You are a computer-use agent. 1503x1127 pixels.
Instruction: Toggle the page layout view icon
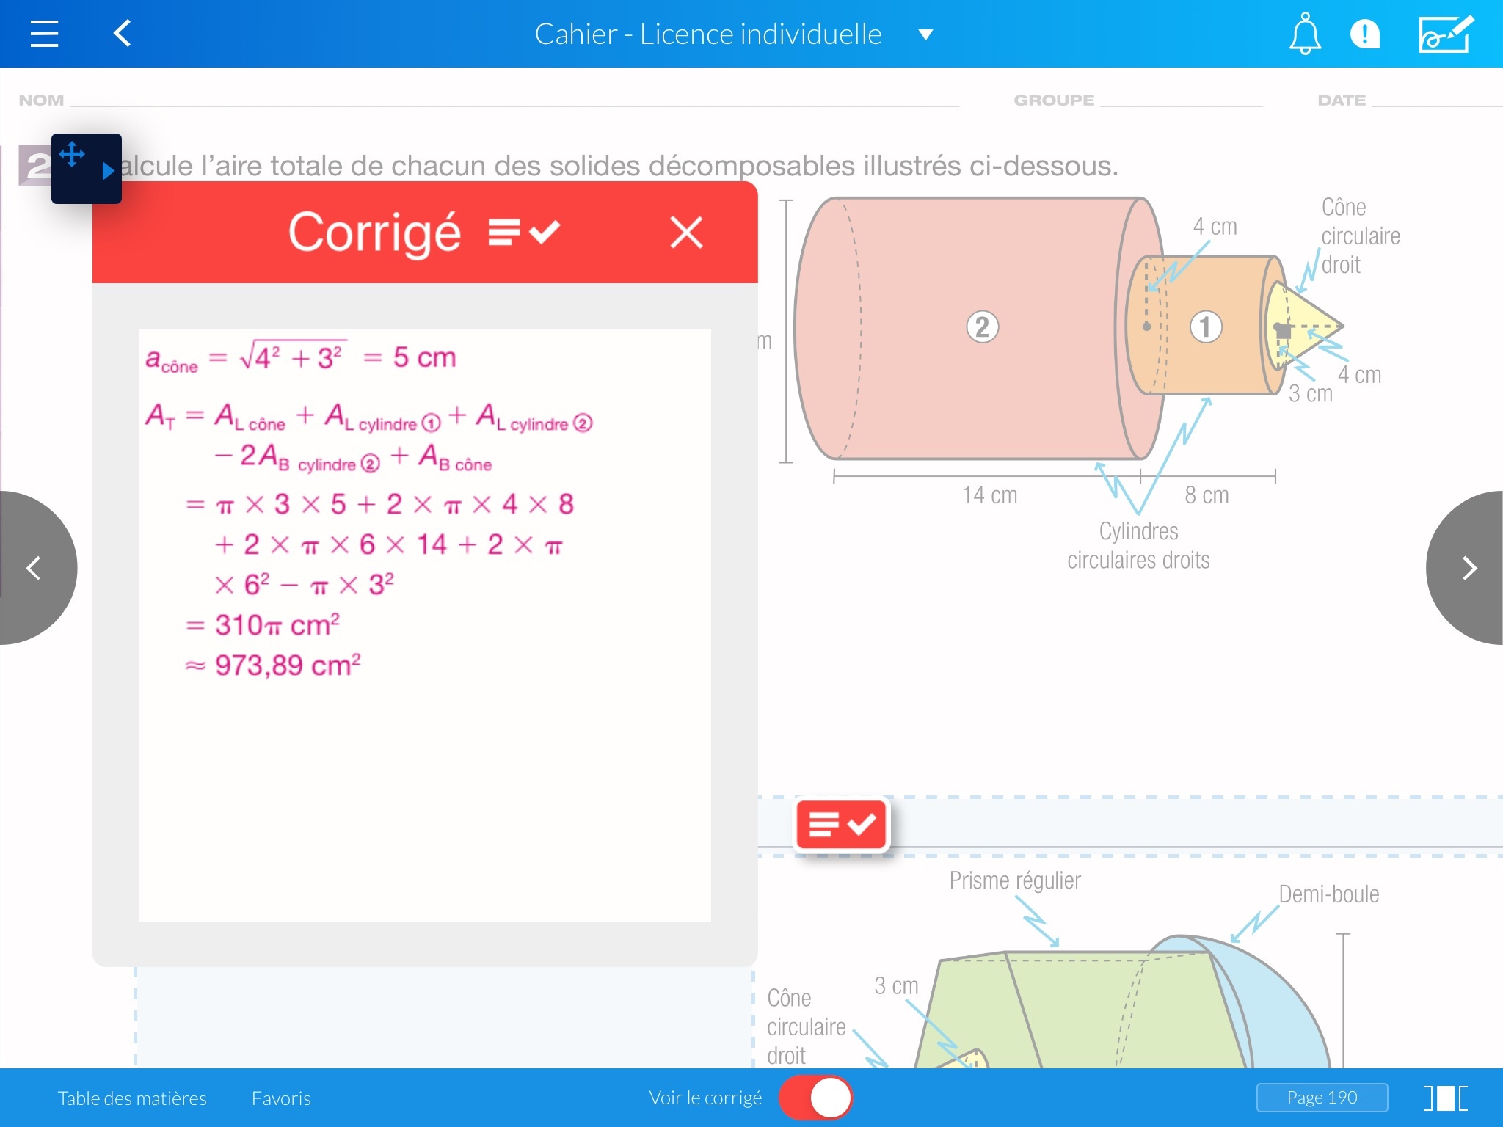(1444, 1098)
